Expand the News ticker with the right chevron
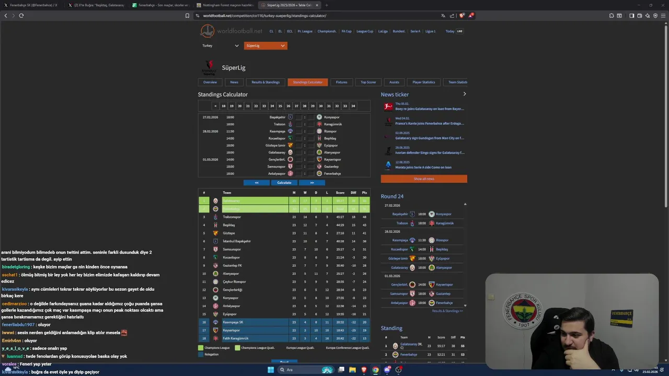The width and height of the screenshot is (669, 376). pyautogui.click(x=464, y=94)
